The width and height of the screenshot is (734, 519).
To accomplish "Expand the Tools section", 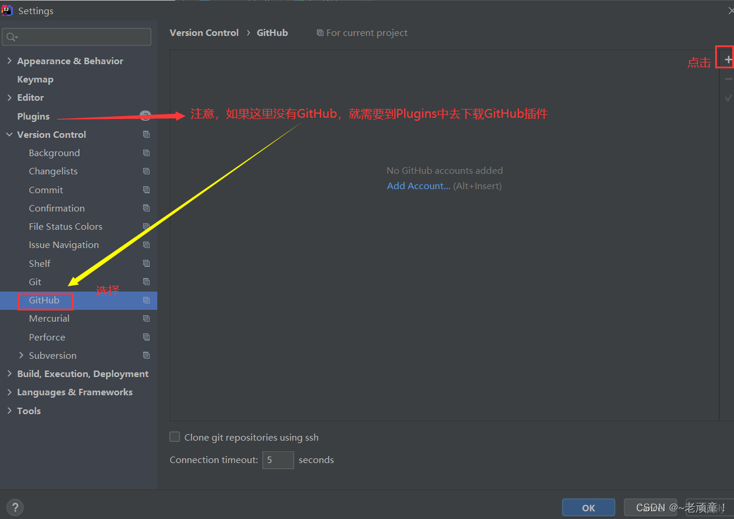I will (9, 411).
